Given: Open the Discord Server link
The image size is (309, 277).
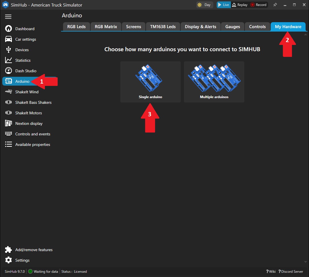Looking at the screenshot, I should point(291,272).
